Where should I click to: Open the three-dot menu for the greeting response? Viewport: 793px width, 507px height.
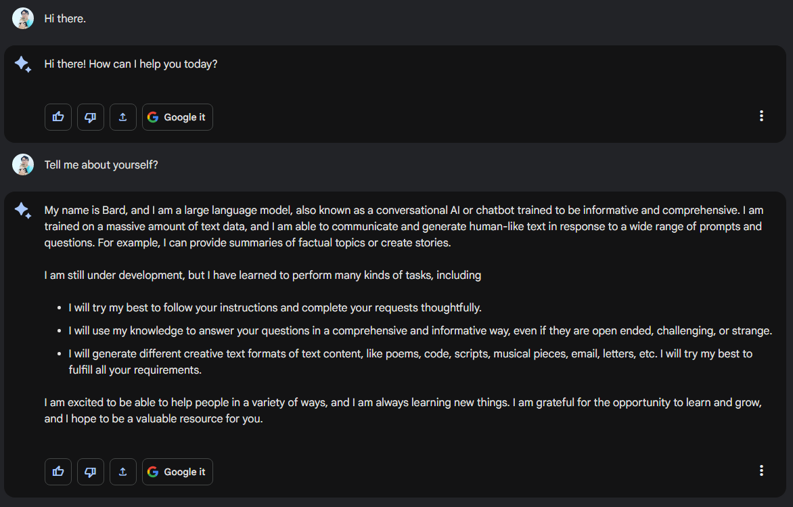(x=761, y=116)
